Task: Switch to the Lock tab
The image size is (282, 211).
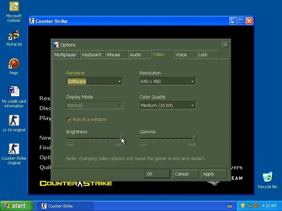Action: 208,55
